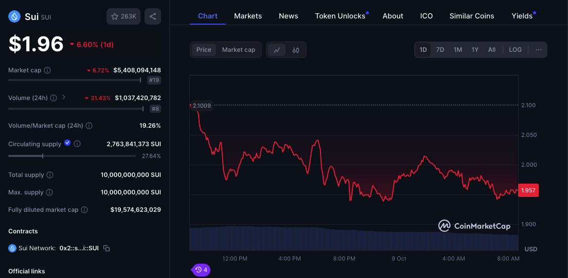This screenshot has width=568, height=278.
Task: Open the Markets tab
Action: [248, 16]
